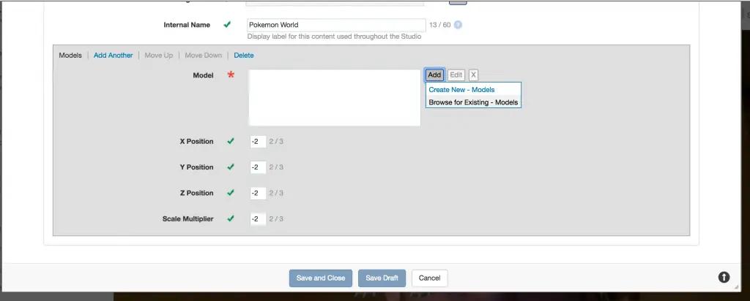Image resolution: width=750 pixels, height=301 pixels.
Task: Choose Create New - Models option
Action: point(461,90)
